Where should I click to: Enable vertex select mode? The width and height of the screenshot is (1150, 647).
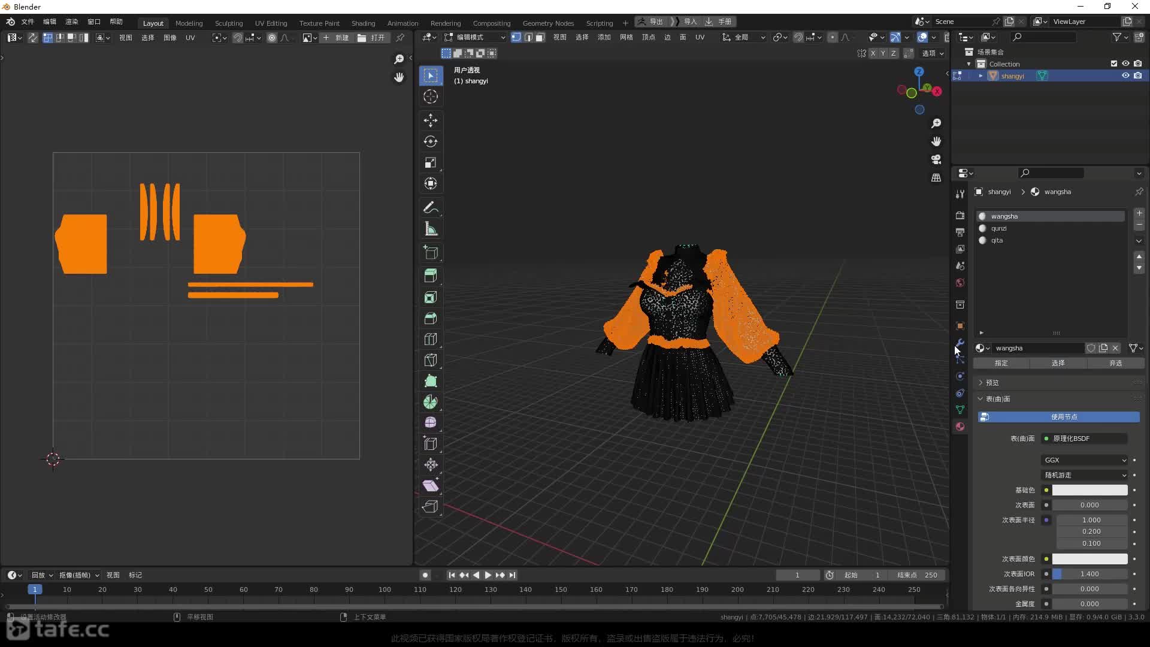(x=516, y=37)
